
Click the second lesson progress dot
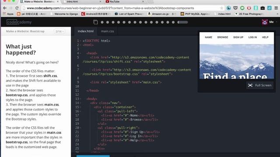coord(108,22)
